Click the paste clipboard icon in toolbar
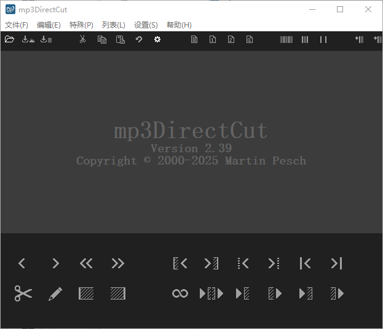Viewport: 383px width, 329px height. coord(120,40)
